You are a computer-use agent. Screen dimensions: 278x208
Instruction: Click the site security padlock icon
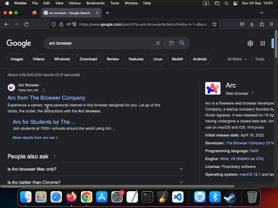pyautogui.click(x=61, y=24)
